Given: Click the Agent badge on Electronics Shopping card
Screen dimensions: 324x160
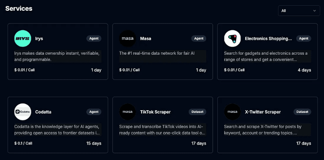Looking at the screenshot, I should click(304, 38).
